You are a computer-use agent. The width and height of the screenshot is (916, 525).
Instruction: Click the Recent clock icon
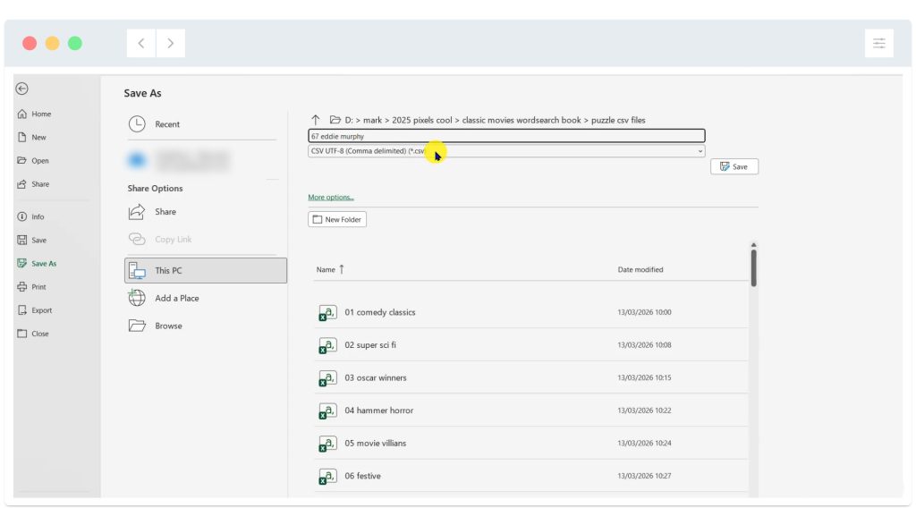[137, 123]
